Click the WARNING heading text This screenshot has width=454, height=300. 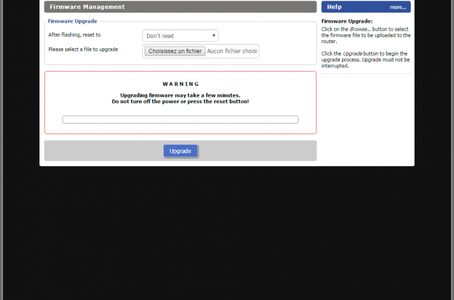pyautogui.click(x=180, y=84)
